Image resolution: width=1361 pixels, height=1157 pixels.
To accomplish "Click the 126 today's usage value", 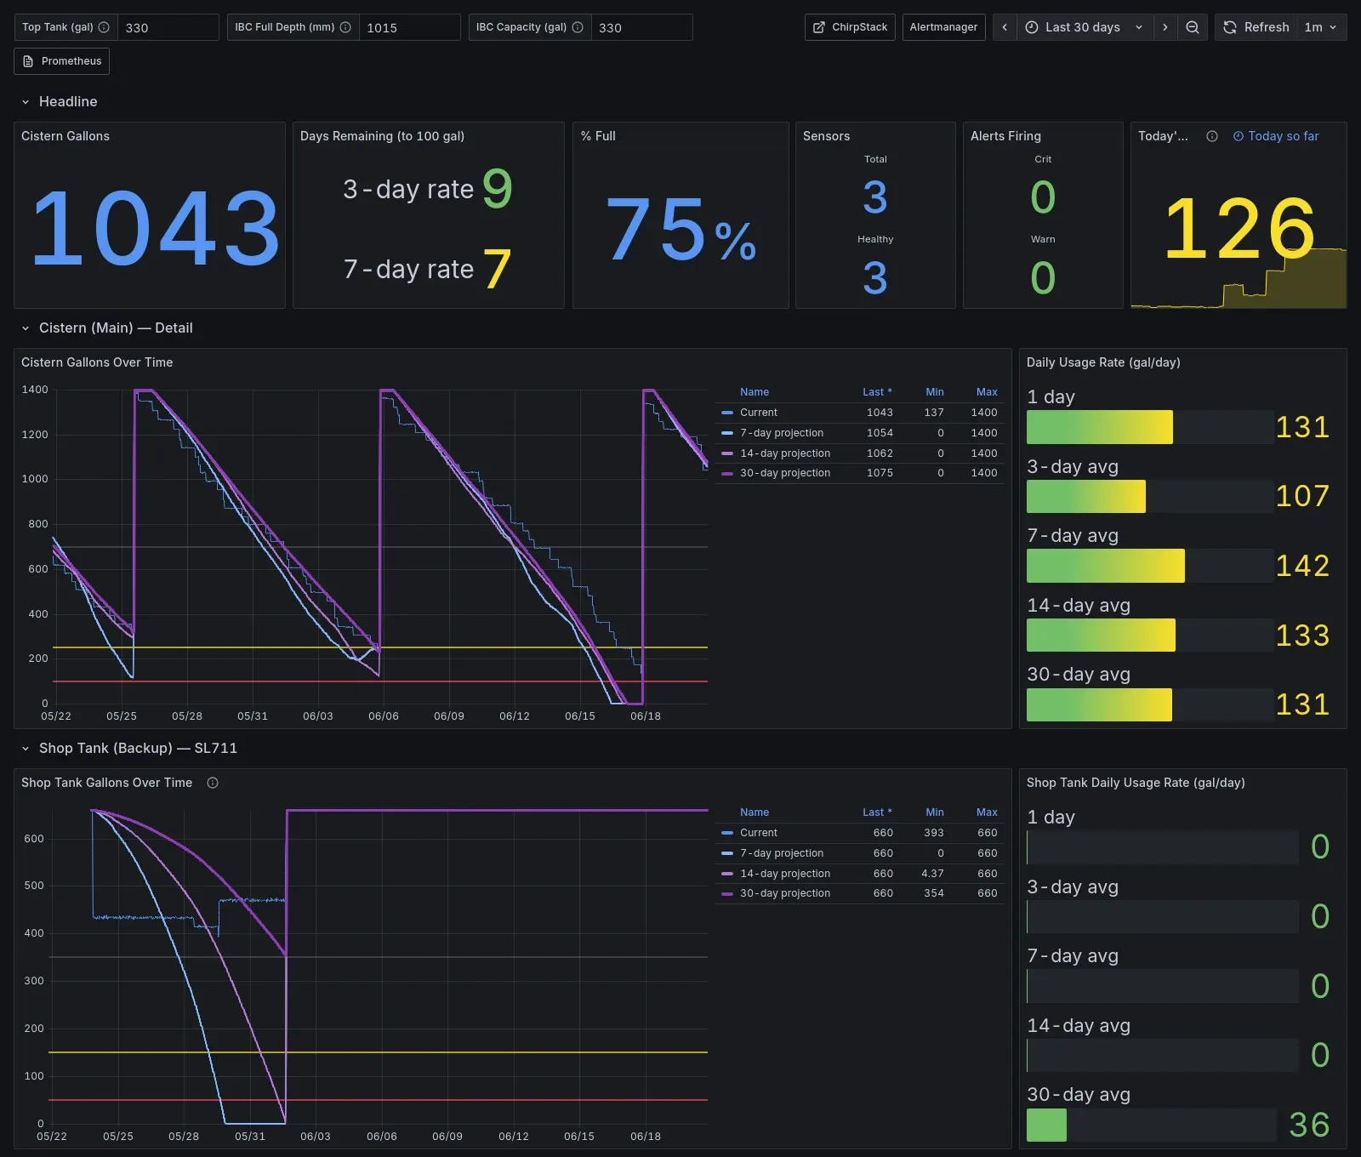I will coord(1239,228).
